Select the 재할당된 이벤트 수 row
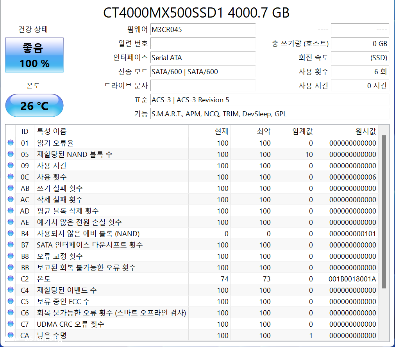The image size is (395, 347). click(x=192, y=290)
